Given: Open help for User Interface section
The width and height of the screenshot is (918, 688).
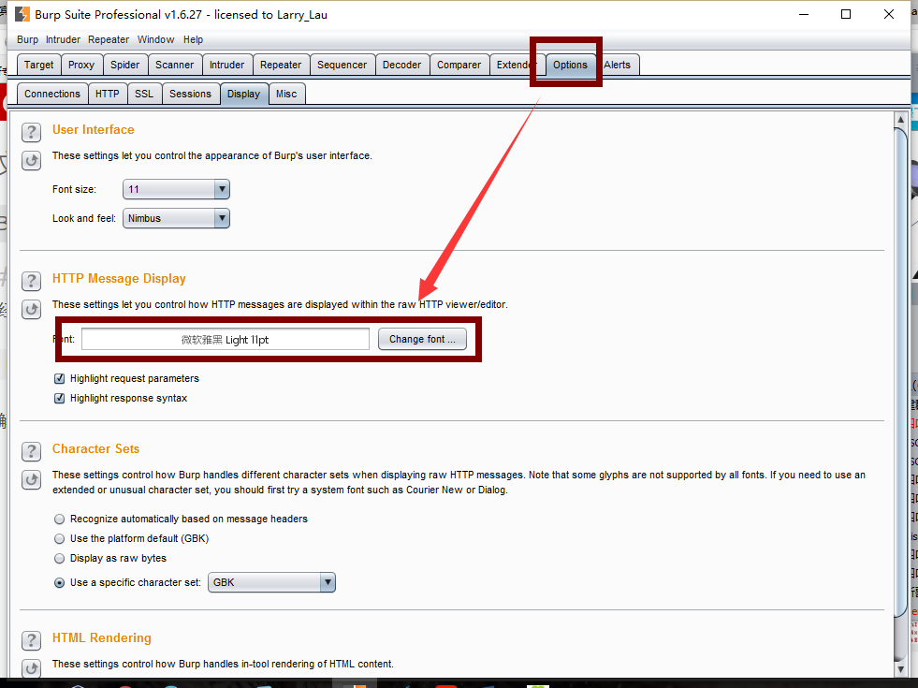Looking at the screenshot, I should pyautogui.click(x=31, y=132).
